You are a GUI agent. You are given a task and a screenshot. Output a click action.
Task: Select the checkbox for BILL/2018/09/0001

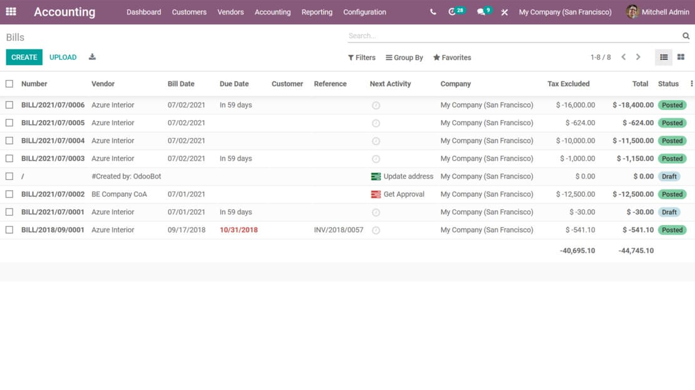(9, 230)
